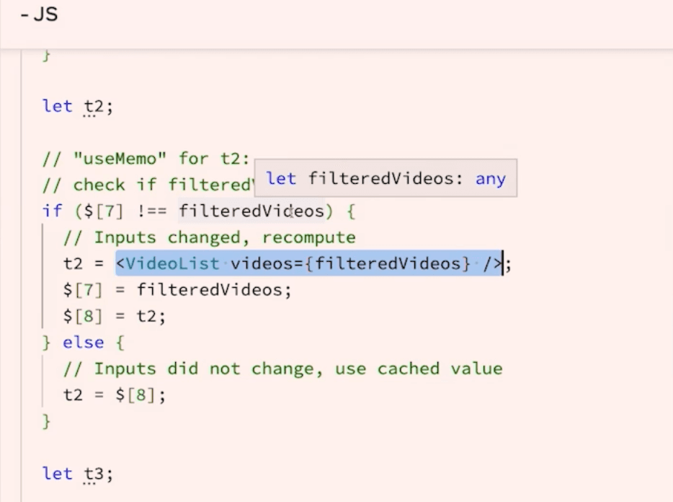Select the highlighted VideoList JSX expression
This screenshot has width=673, height=502.
[x=308, y=263]
